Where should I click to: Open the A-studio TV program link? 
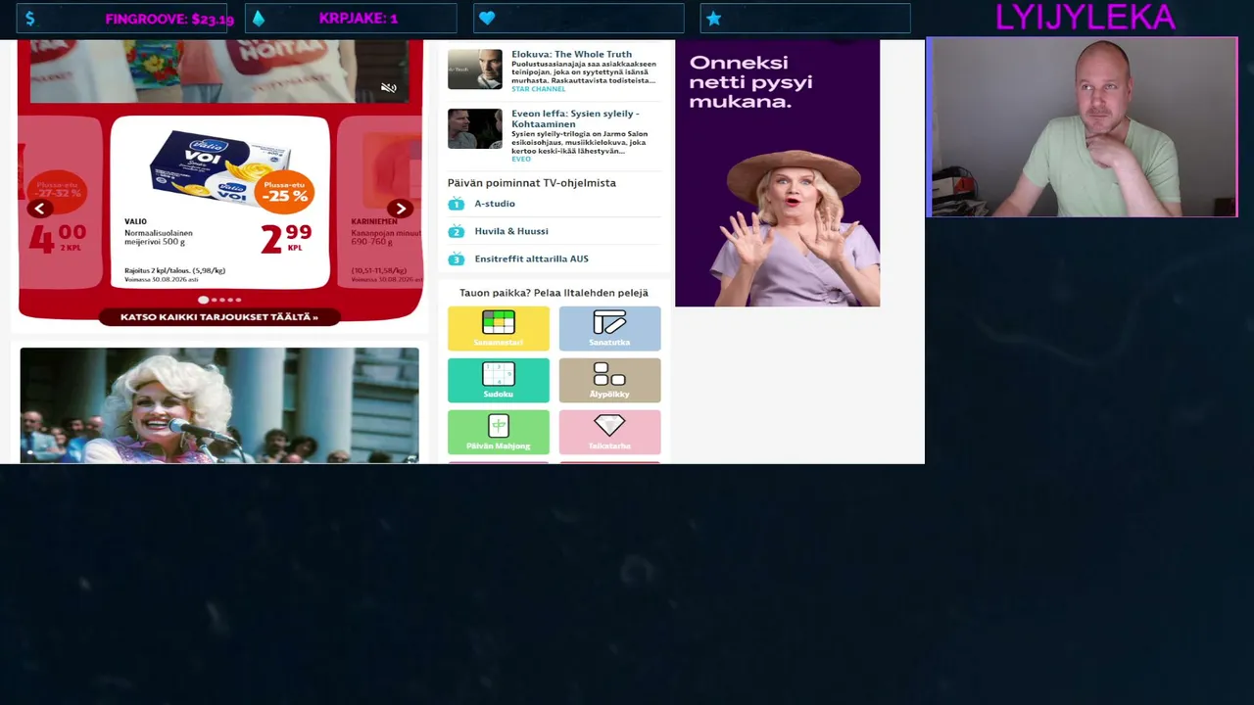[x=495, y=204]
